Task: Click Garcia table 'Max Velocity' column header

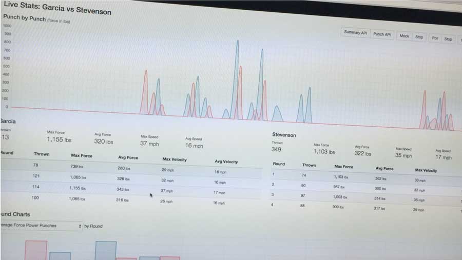Action: click(x=175, y=159)
